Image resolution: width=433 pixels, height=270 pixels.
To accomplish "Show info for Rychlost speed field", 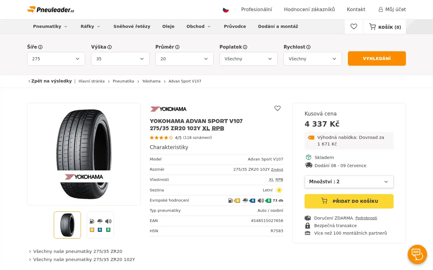I will [309, 47].
